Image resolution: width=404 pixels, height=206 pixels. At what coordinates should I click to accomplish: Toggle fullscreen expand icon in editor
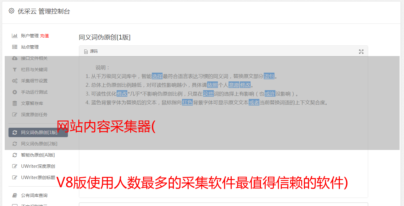pyautogui.click(x=361, y=52)
